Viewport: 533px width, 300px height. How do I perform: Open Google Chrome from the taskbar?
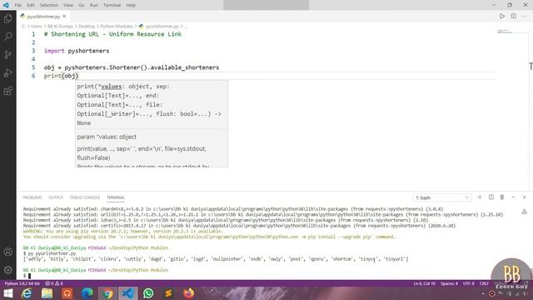(107, 293)
